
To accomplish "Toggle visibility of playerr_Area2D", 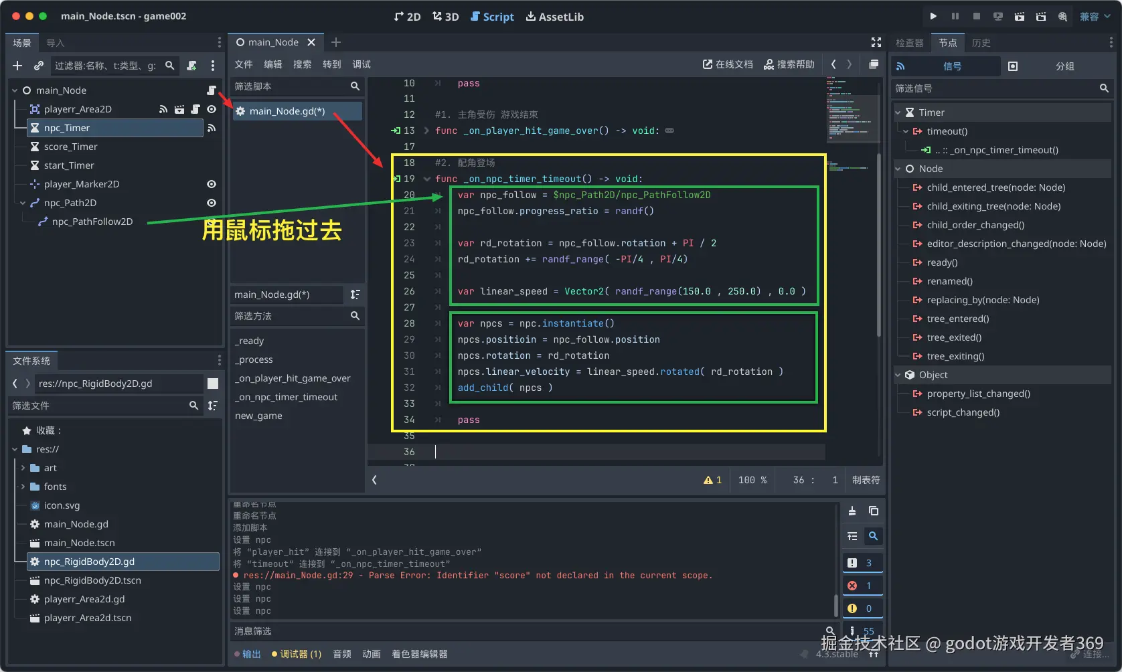I will (212, 109).
